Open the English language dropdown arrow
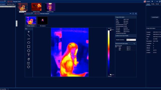The image size is (161, 90). click(x=152, y=1)
